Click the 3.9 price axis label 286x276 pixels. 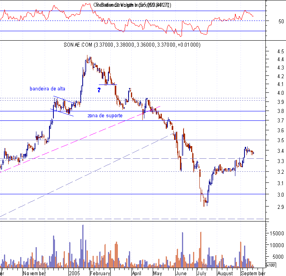[280, 102]
